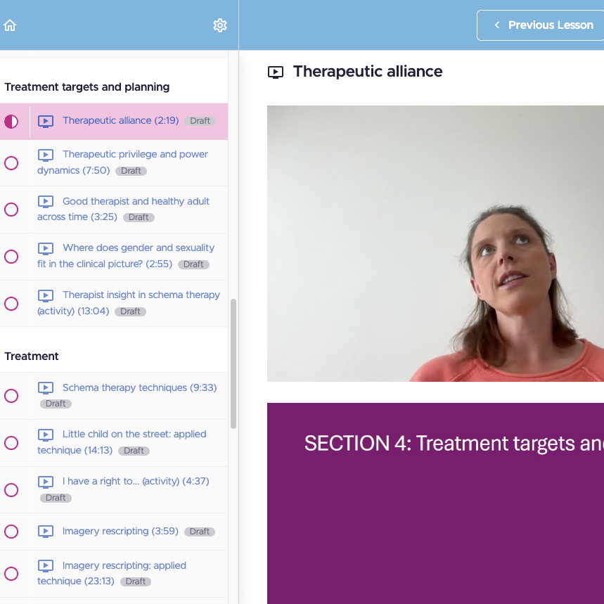Mark Therapeutic privilege and power dynamics complete circle

point(11,163)
